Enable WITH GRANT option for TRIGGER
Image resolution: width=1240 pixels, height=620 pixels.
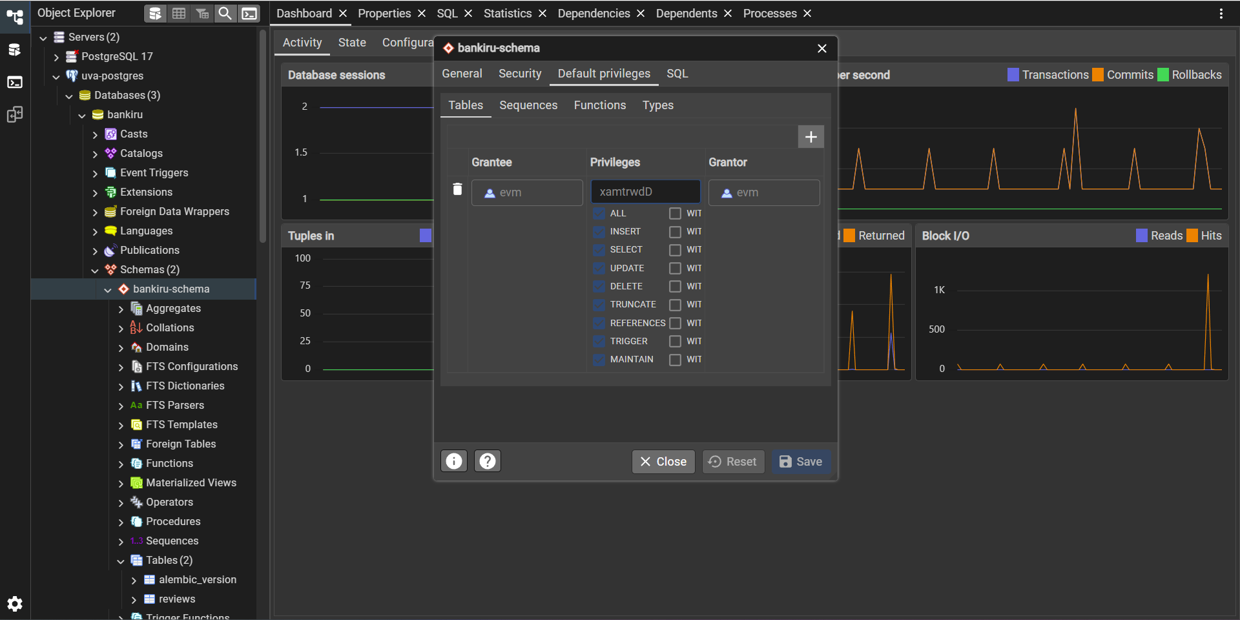coord(675,342)
